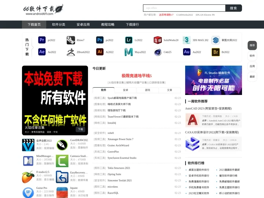Open the Camtasia Studio icon
The height and width of the screenshot is (198, 264).
click(62, 161)
